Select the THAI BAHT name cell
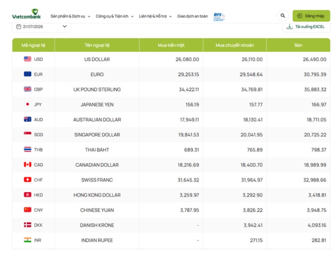This screenshot has height=256, width=335. (97, 150)
